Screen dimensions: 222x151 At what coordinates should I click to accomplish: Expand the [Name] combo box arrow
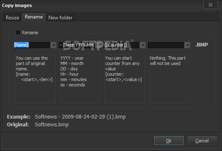click(x=53, y=45)
